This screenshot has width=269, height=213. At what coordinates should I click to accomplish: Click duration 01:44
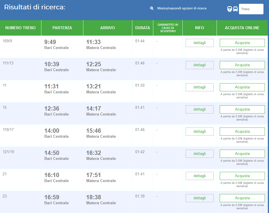[x=140, y=41]
